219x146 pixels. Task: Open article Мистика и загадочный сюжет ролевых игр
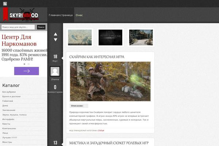point(109,143)
